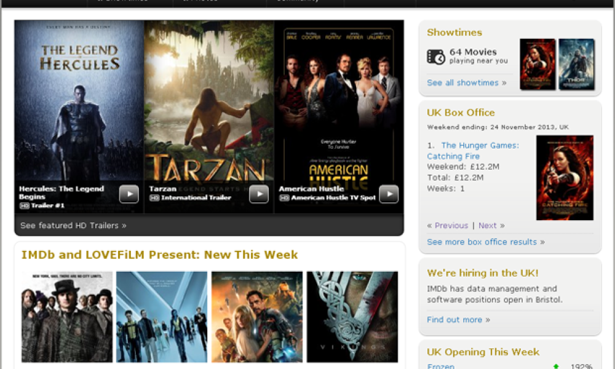Select the Vikings poster thumbnail
Image resolution: width=615 pixels, height=369 pixels.
pyautogui.click(x=352, y=317)
